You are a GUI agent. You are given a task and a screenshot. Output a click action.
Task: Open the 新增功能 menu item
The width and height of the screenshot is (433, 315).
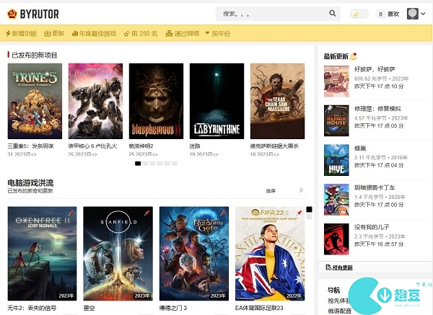tap(21, 34)
